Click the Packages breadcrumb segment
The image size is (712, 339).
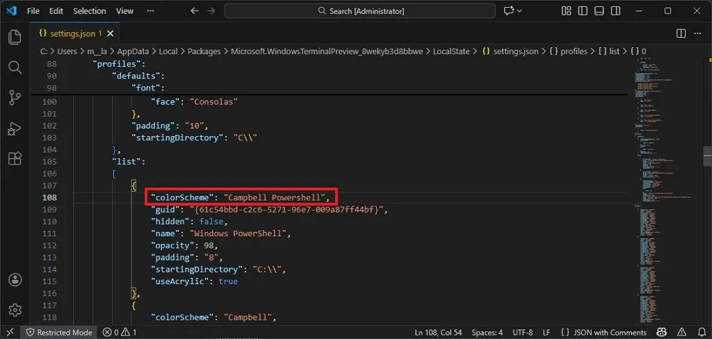204,51
